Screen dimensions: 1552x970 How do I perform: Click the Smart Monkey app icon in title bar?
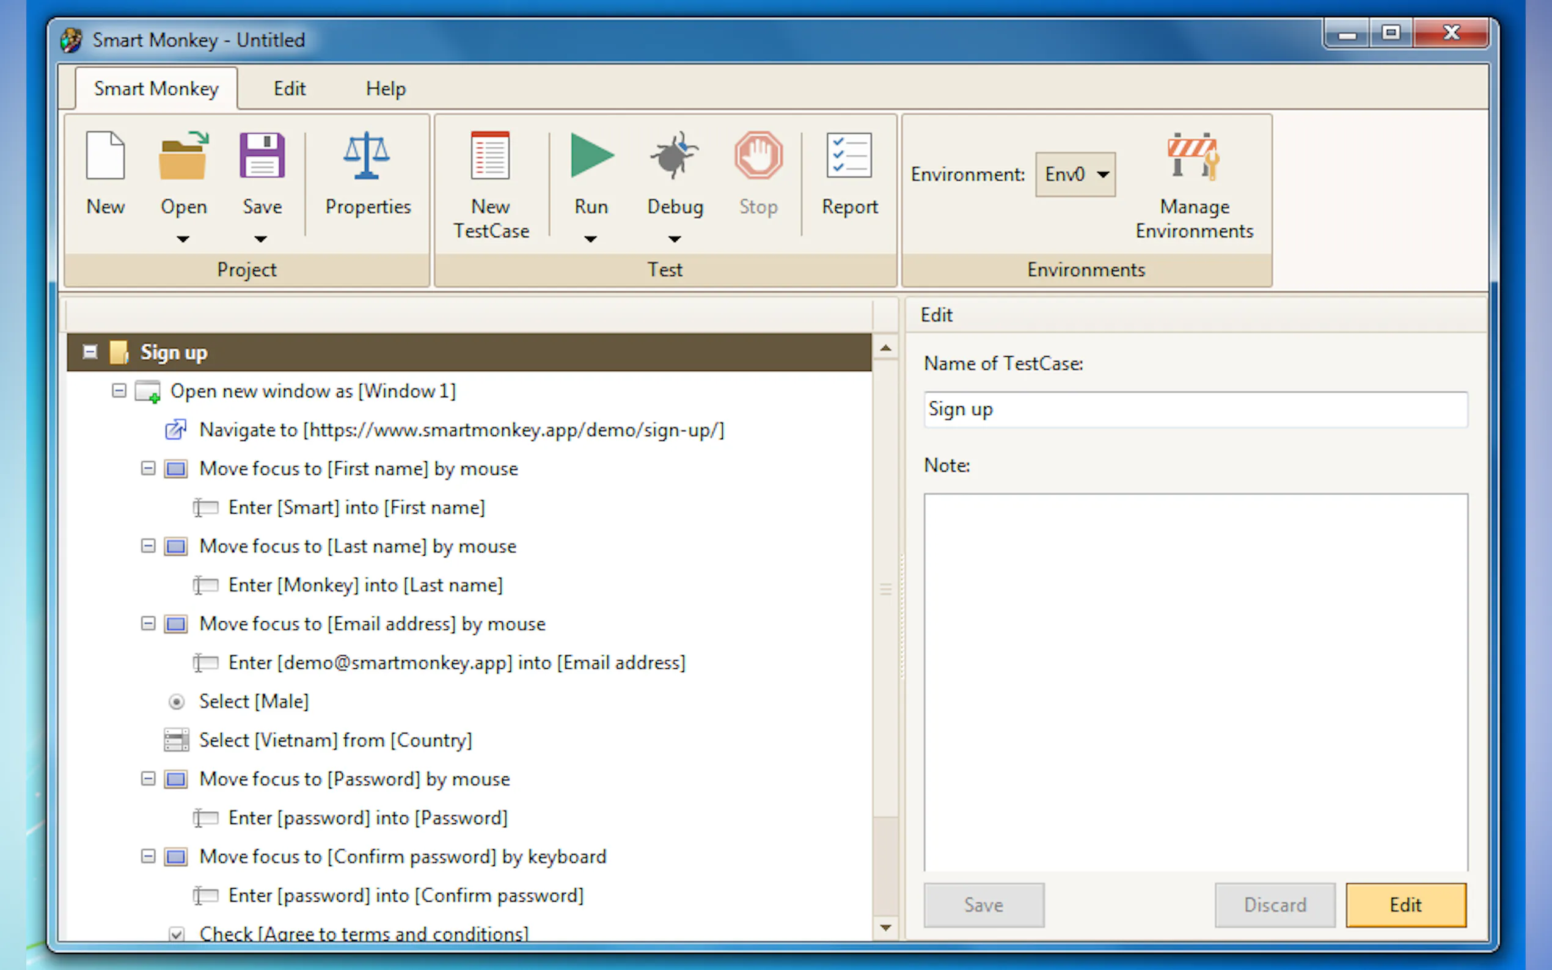pyautogui.click(x=71, y=40)
